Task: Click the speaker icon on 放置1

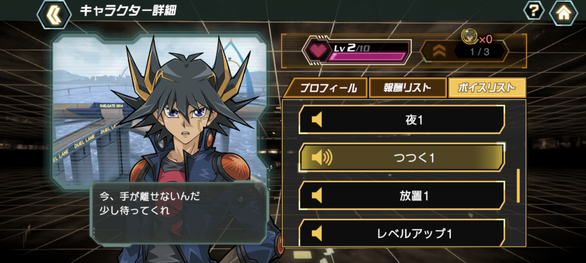Action: pyautogui.click(x=317, y=195)
